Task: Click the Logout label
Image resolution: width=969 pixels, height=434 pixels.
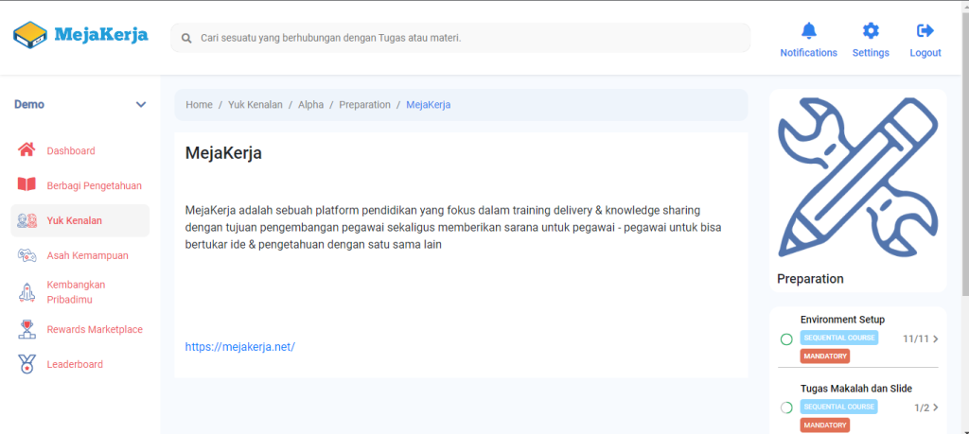Action: coord(925,52)
